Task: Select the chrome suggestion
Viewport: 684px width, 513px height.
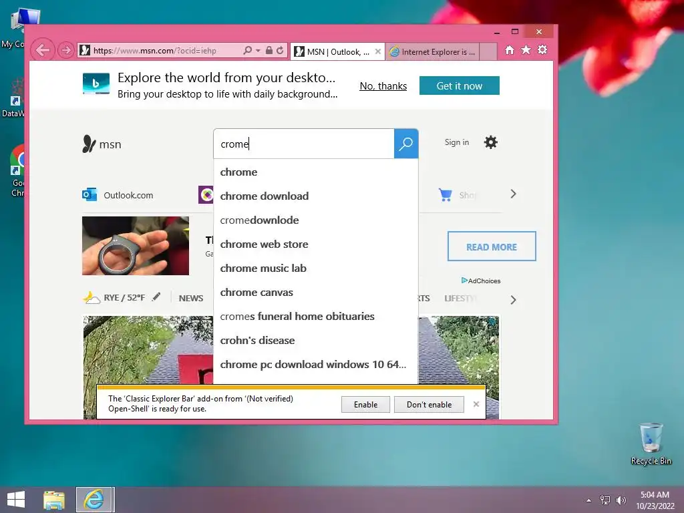Action: pyautogui.click(x=316, y=172)
